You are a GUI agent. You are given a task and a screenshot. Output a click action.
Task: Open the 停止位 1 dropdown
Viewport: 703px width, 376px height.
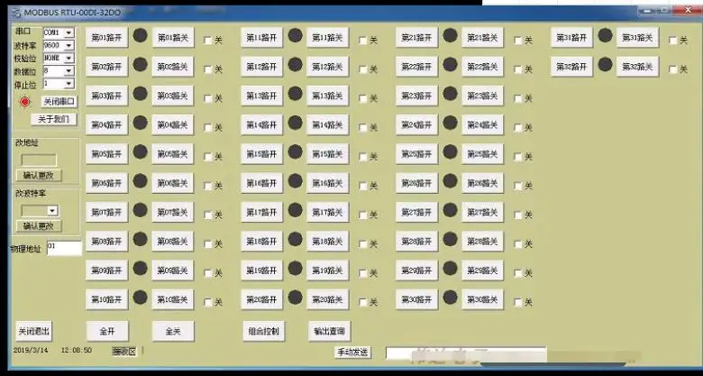click(x=68, y=84)
